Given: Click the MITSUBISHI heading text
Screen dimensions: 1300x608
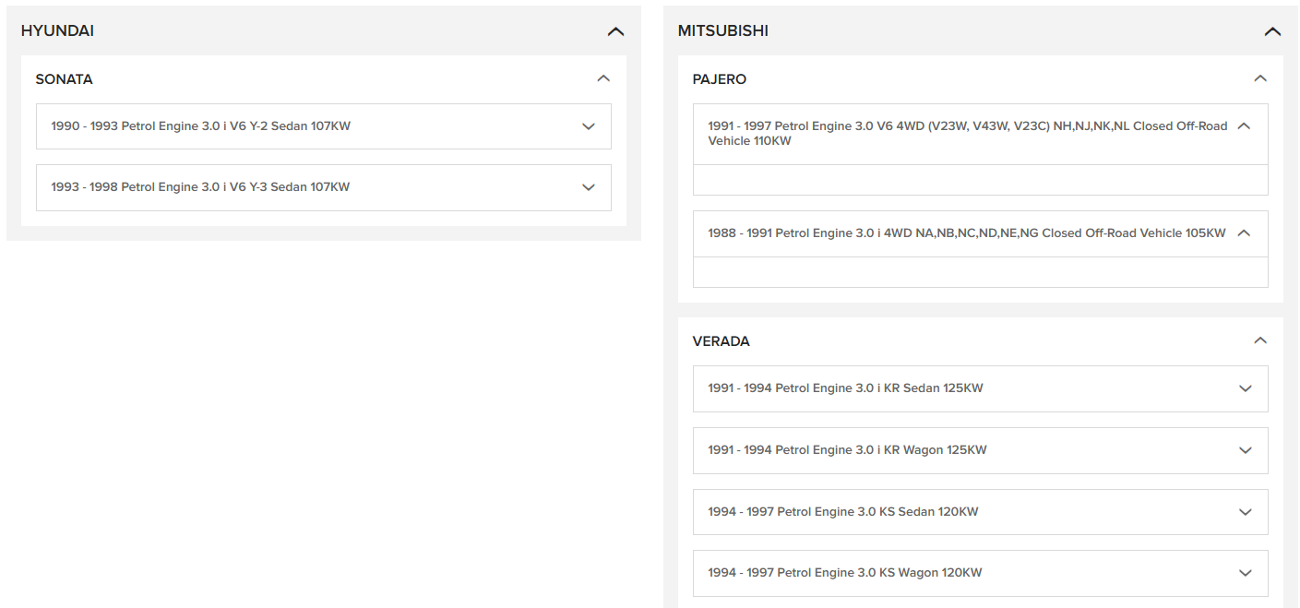Looking at the screenshot, I should [722, 31].
